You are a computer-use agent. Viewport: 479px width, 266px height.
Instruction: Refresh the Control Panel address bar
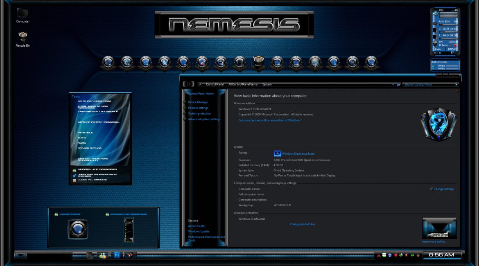tap(398, 85)
